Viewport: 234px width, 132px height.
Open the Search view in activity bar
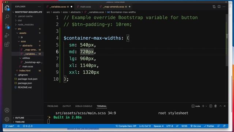pos(7,17)
